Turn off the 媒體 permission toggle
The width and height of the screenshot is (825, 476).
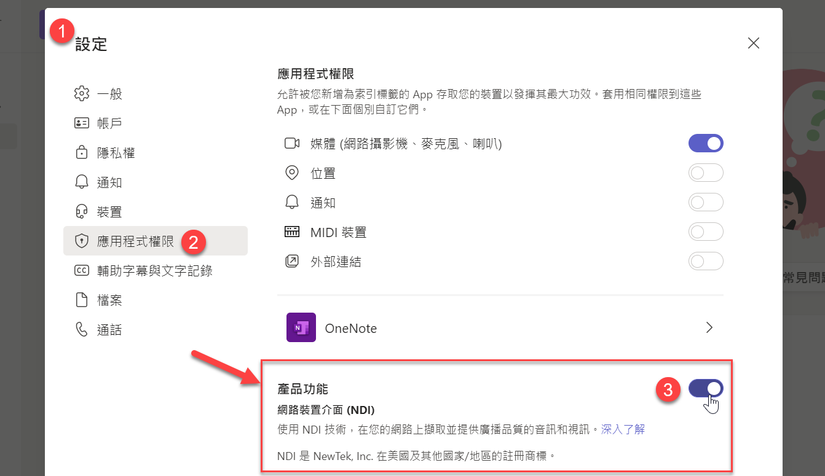click(706, 144)
